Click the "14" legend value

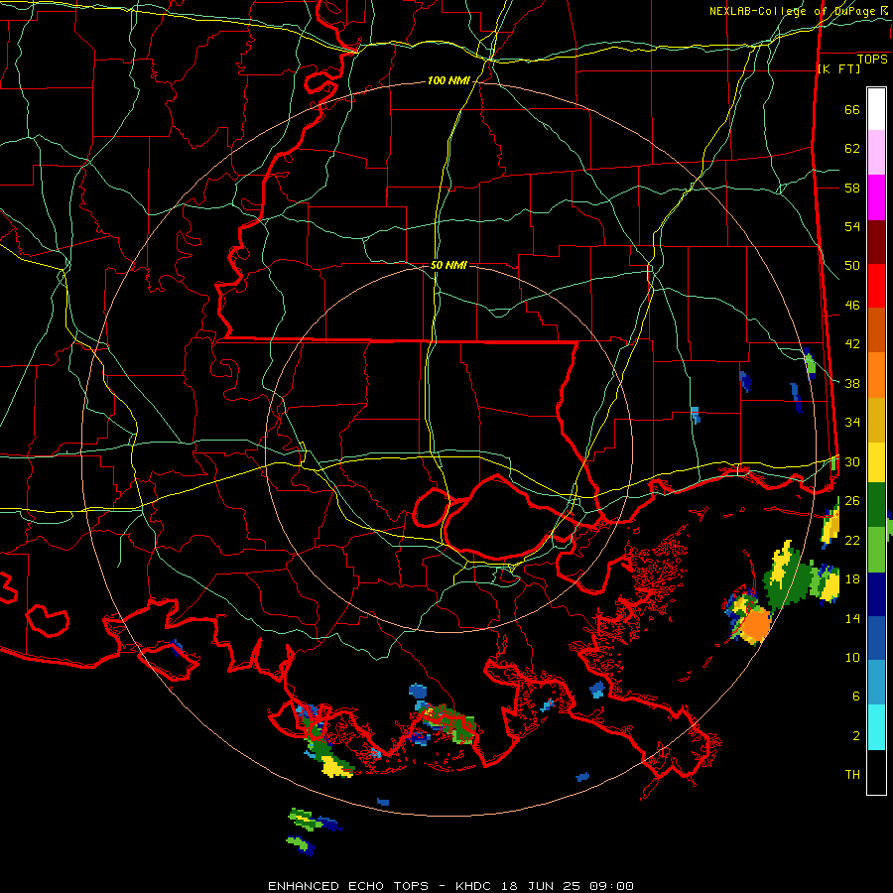point(852,618)
